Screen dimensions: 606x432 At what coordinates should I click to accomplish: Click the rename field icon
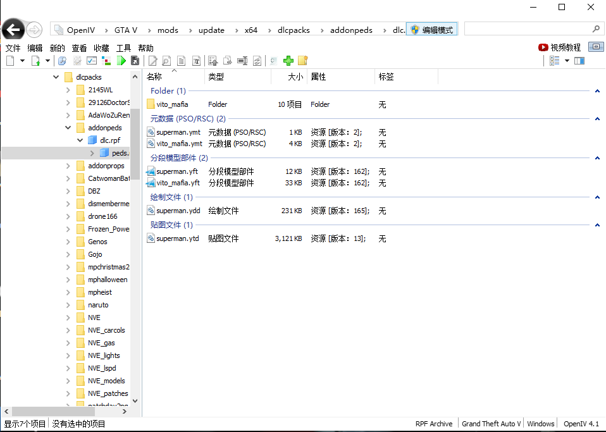242,61
